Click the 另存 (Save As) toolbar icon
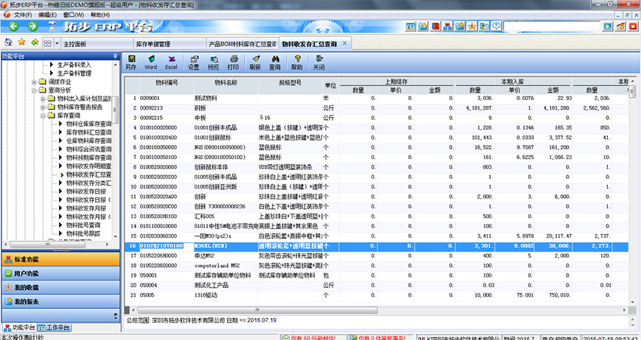Image resolution: width=641 pixels, height=340 pixels. tap(130, 62)
